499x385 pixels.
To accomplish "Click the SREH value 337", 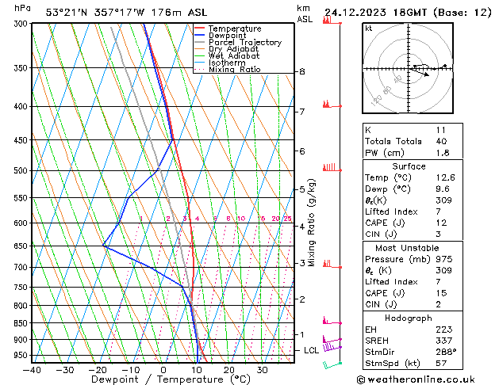I will 444,341.
